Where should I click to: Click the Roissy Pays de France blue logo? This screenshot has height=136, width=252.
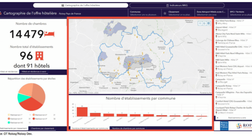click(224, 126)
